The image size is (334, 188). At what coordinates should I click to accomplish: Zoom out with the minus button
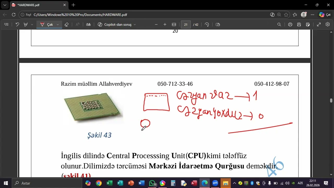(x=156, y=25)
